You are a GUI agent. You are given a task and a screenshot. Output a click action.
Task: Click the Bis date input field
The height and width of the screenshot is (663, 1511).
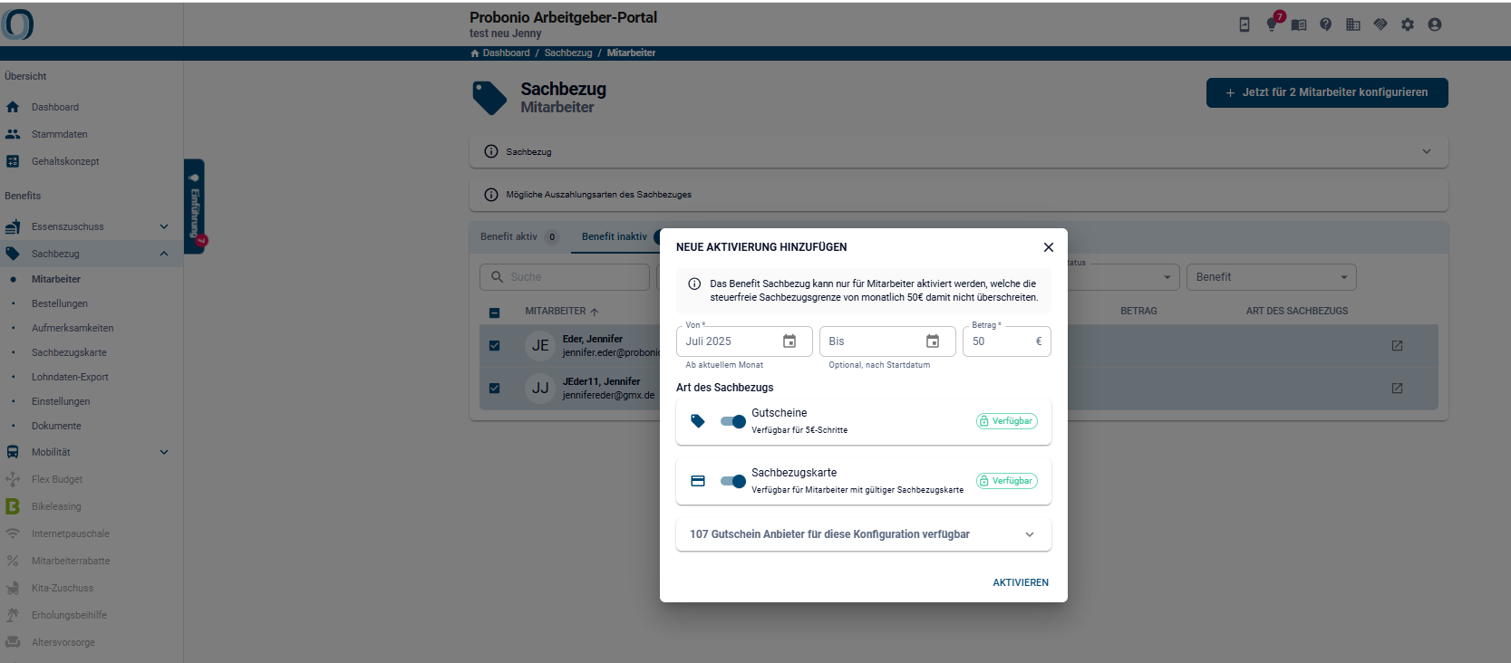887,341
